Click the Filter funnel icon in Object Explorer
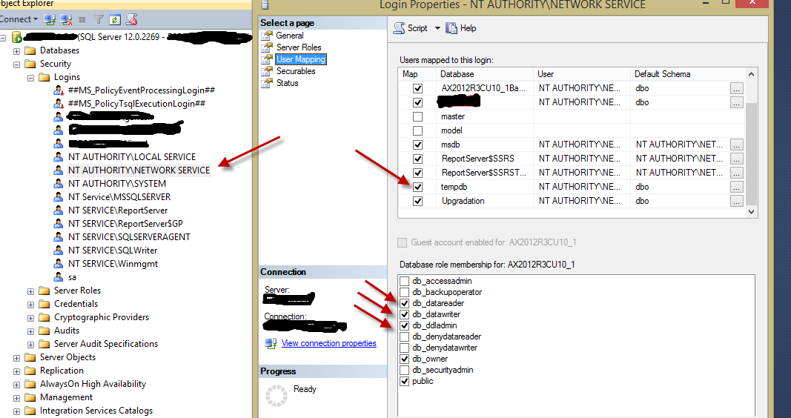 coord(99,20)
